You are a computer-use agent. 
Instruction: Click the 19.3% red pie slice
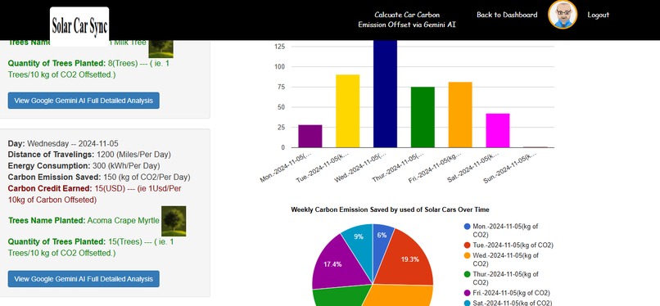click(x=409, y=259)
